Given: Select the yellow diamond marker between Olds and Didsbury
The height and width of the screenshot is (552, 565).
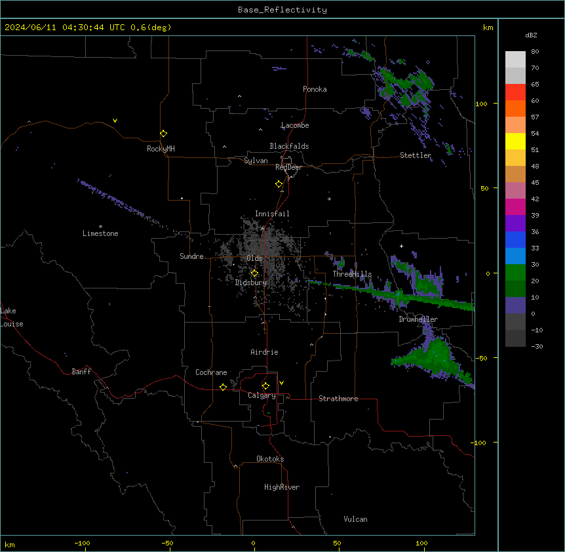Looking at the screenshot, I should pyautogui.click(x=254, y=273).
